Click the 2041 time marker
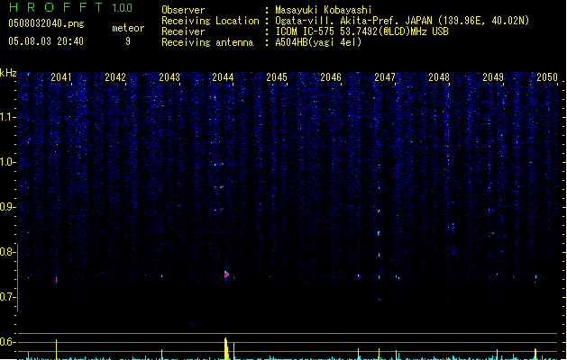 tap(60, 76)
